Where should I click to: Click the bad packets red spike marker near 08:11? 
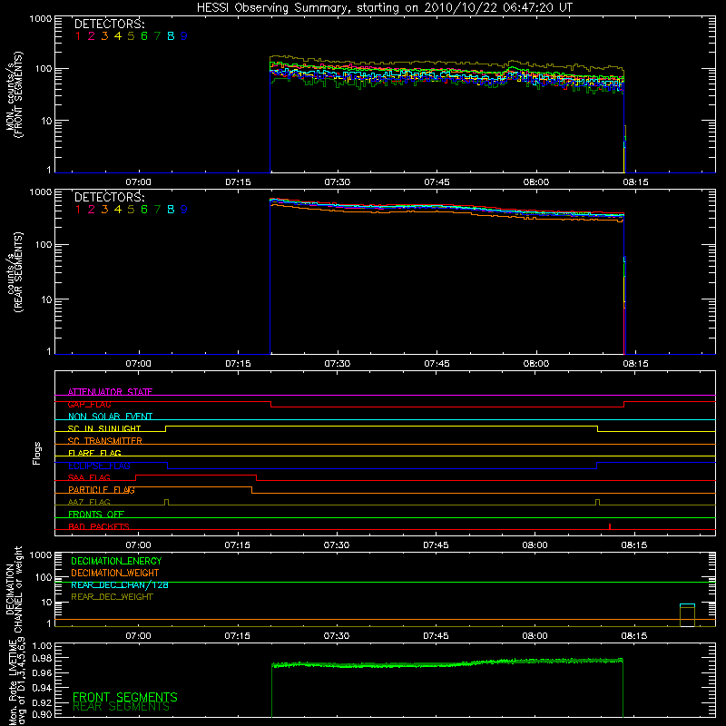[x=610, y=526]
